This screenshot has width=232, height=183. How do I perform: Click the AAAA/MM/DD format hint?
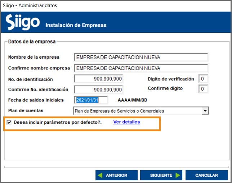coord(133,100)
